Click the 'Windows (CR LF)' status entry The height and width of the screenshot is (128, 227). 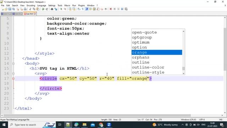point(188,120)
